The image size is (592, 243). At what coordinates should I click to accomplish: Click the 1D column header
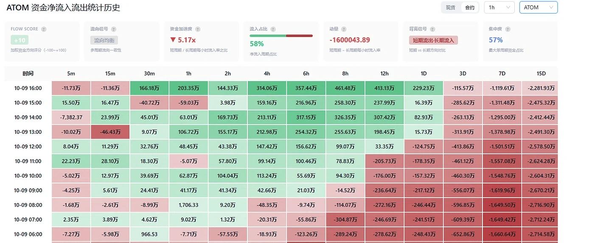point(424,73)
